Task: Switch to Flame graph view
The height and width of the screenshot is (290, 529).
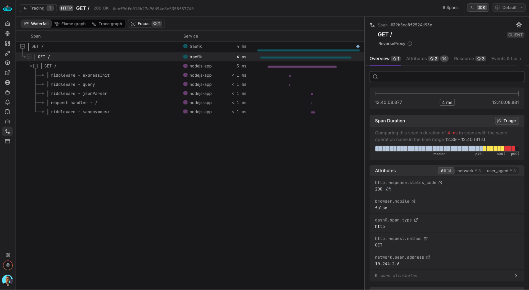Action: [x=70, y=24]
